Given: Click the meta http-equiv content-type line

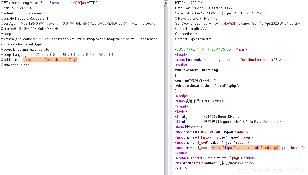Looking at the screenshot, I should 228,60.
